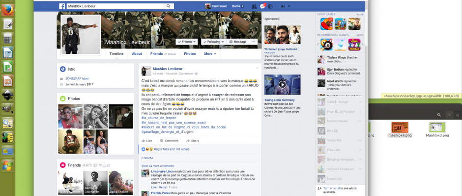
Task: Open the Photos tab on profile
Action: coord(190,54)
